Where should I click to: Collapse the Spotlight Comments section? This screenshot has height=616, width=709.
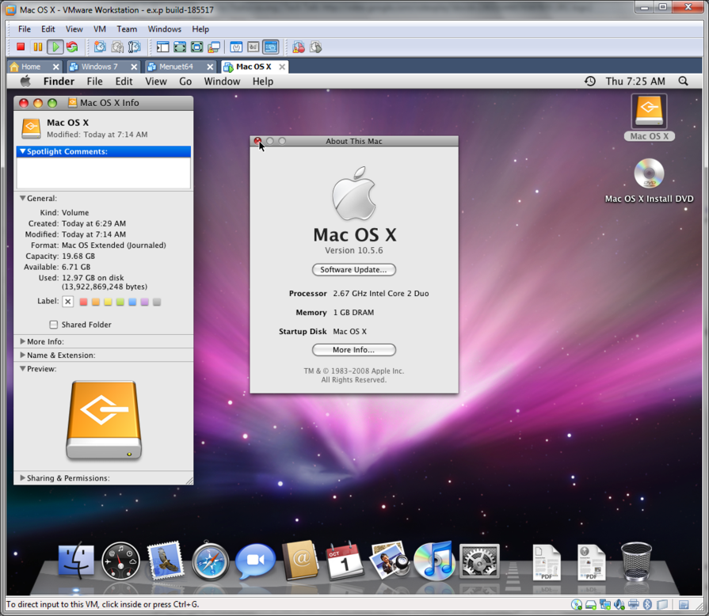[23, 151]
